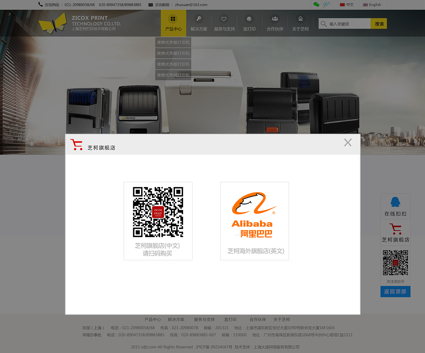Image resolution: width=425 pixels, height=353 pixels.
Task: Click the magnifier icon in search box
Action: (324, 24)
